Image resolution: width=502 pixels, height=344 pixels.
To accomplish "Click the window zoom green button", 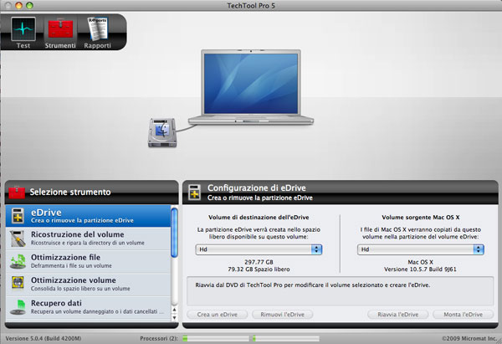I will (29, 5).
